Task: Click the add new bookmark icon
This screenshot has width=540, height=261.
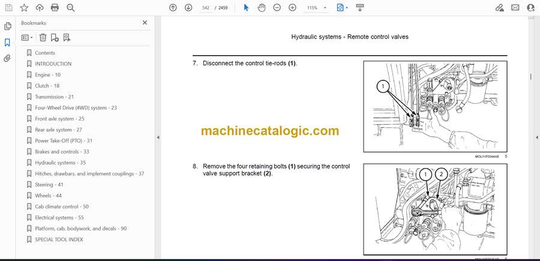Action: pos(55,38)
